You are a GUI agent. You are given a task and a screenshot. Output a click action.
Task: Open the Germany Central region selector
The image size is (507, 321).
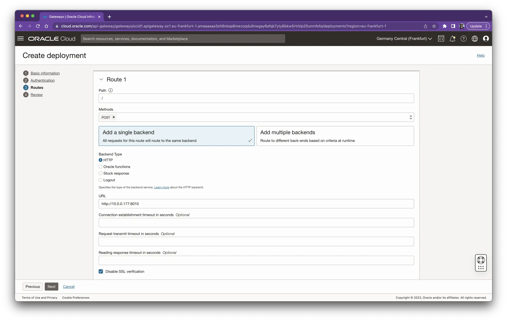(404, 39)
